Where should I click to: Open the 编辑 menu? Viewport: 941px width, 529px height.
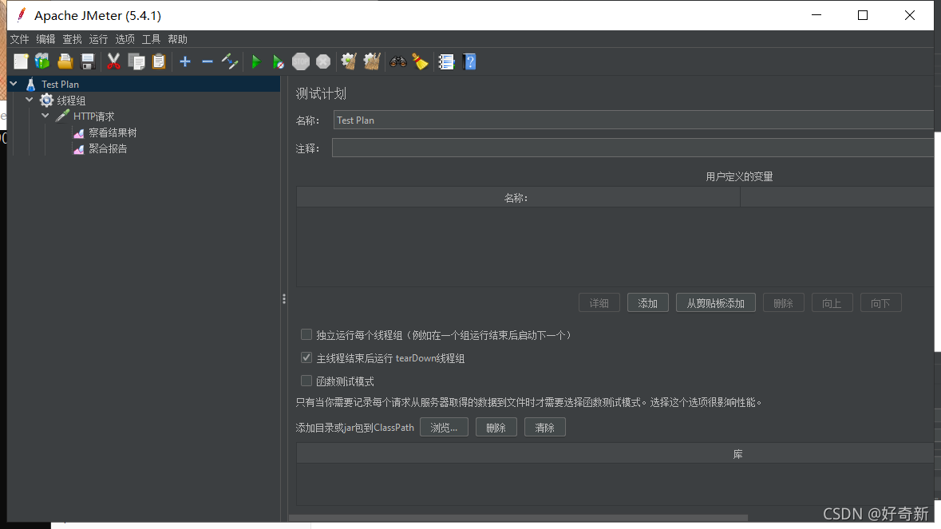pyautogui.click(x=45, y=39)
